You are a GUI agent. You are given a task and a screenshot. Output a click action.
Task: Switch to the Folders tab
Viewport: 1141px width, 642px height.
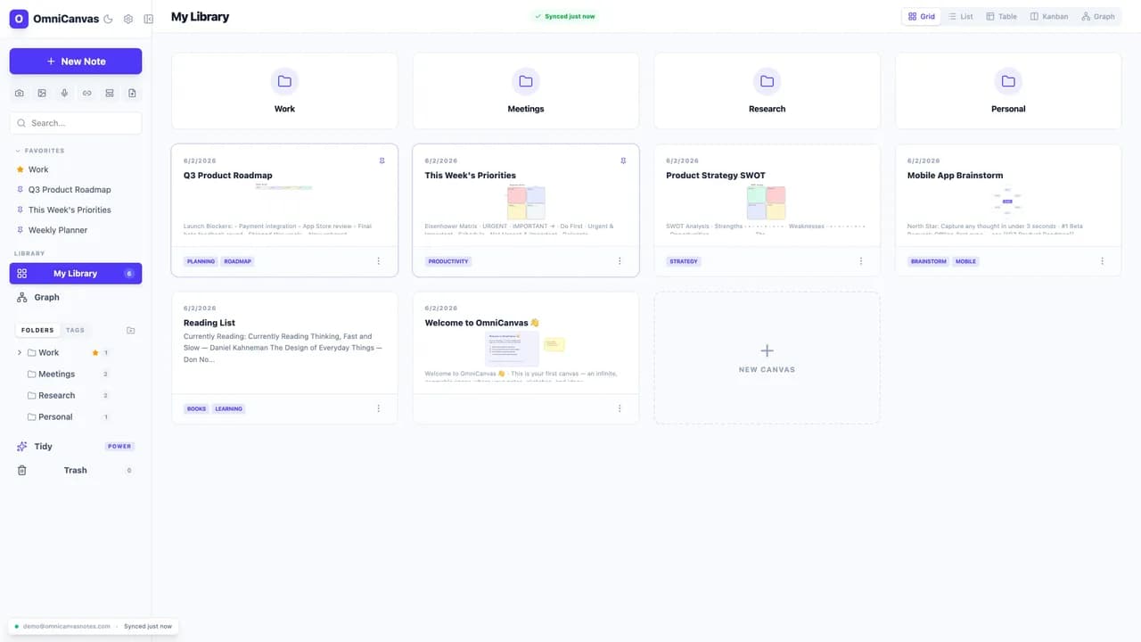click(38, 330)
